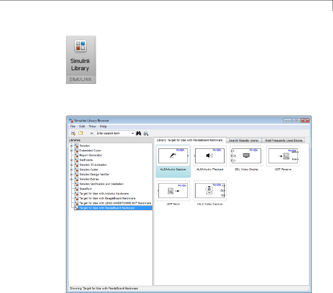
Task: Click the find block search options icon
Action: [146, 133]
